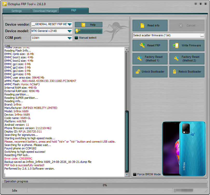
Task: Click the 'Idle' status bar text
Action: click(x=15, y=191)
